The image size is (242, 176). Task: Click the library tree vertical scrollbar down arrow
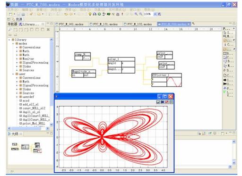coord(52,124)
